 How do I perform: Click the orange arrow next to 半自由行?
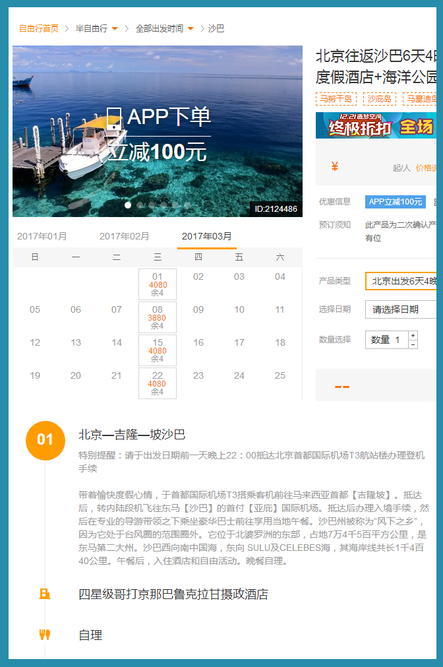(115, 28)
